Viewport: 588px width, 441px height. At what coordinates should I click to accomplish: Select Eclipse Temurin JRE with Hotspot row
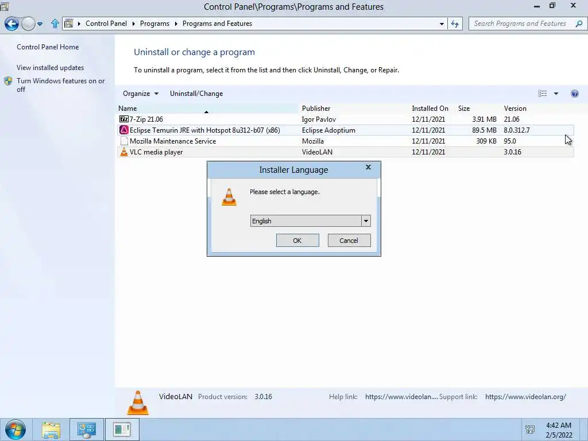pos(345,130)
